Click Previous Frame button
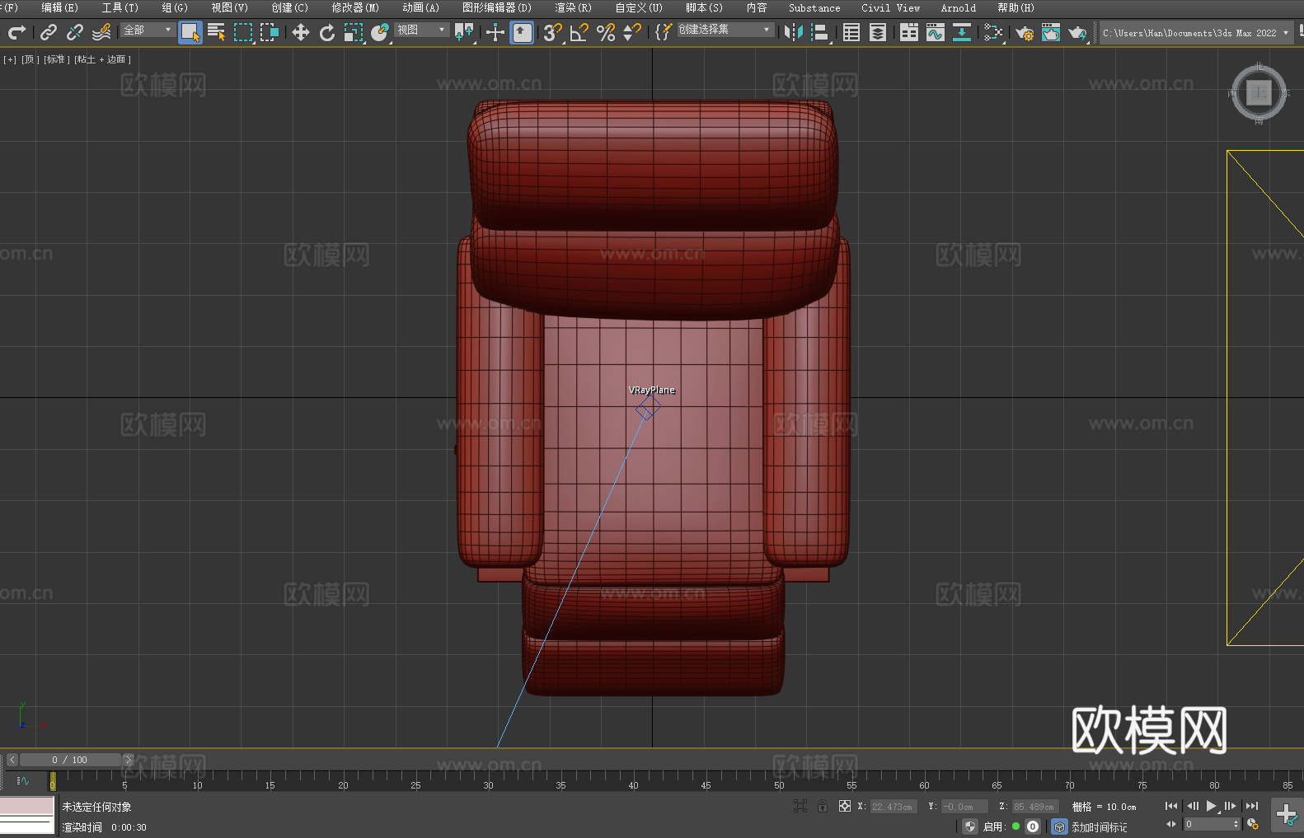 (1192, 806)
